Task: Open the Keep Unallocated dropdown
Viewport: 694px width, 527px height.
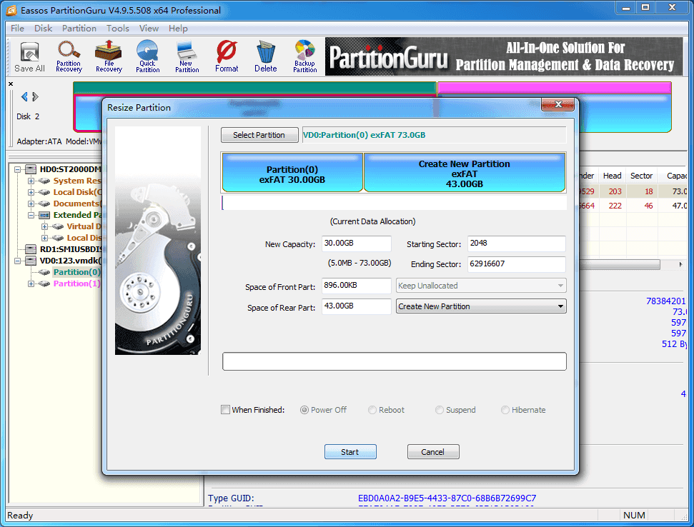Action: coord(481,286)
